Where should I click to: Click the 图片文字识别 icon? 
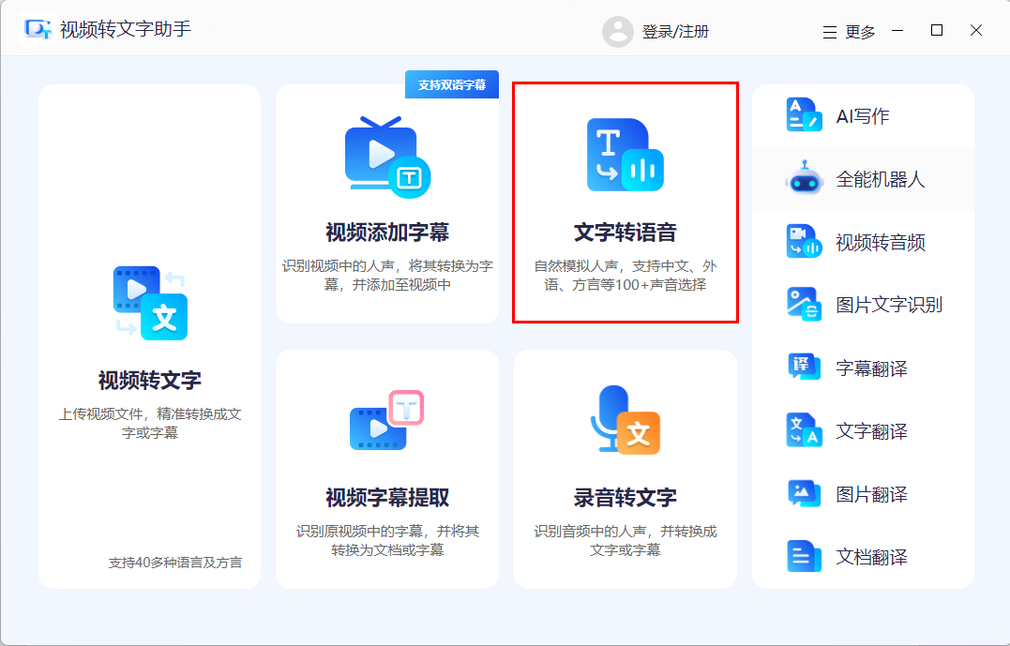[804, 304]
